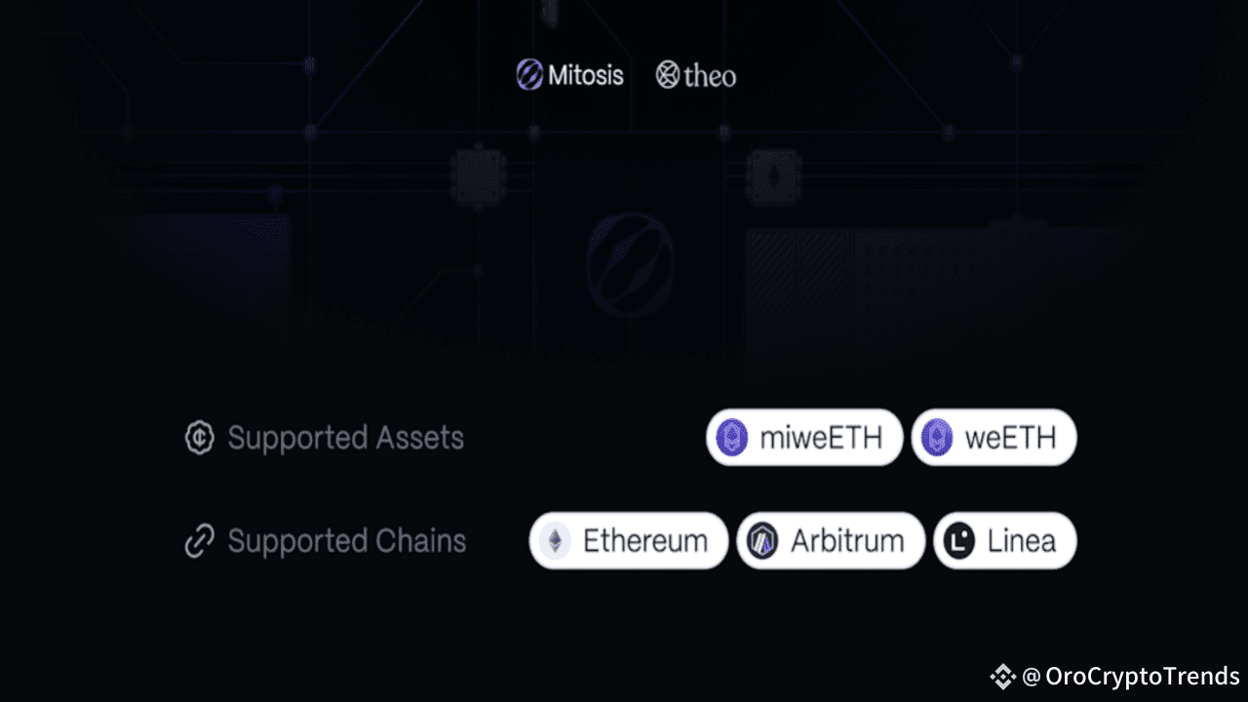This screenshot has width=1248, height=702.
Task: Click the Supported Chains link icon
Action: click(x=200, y=541)
